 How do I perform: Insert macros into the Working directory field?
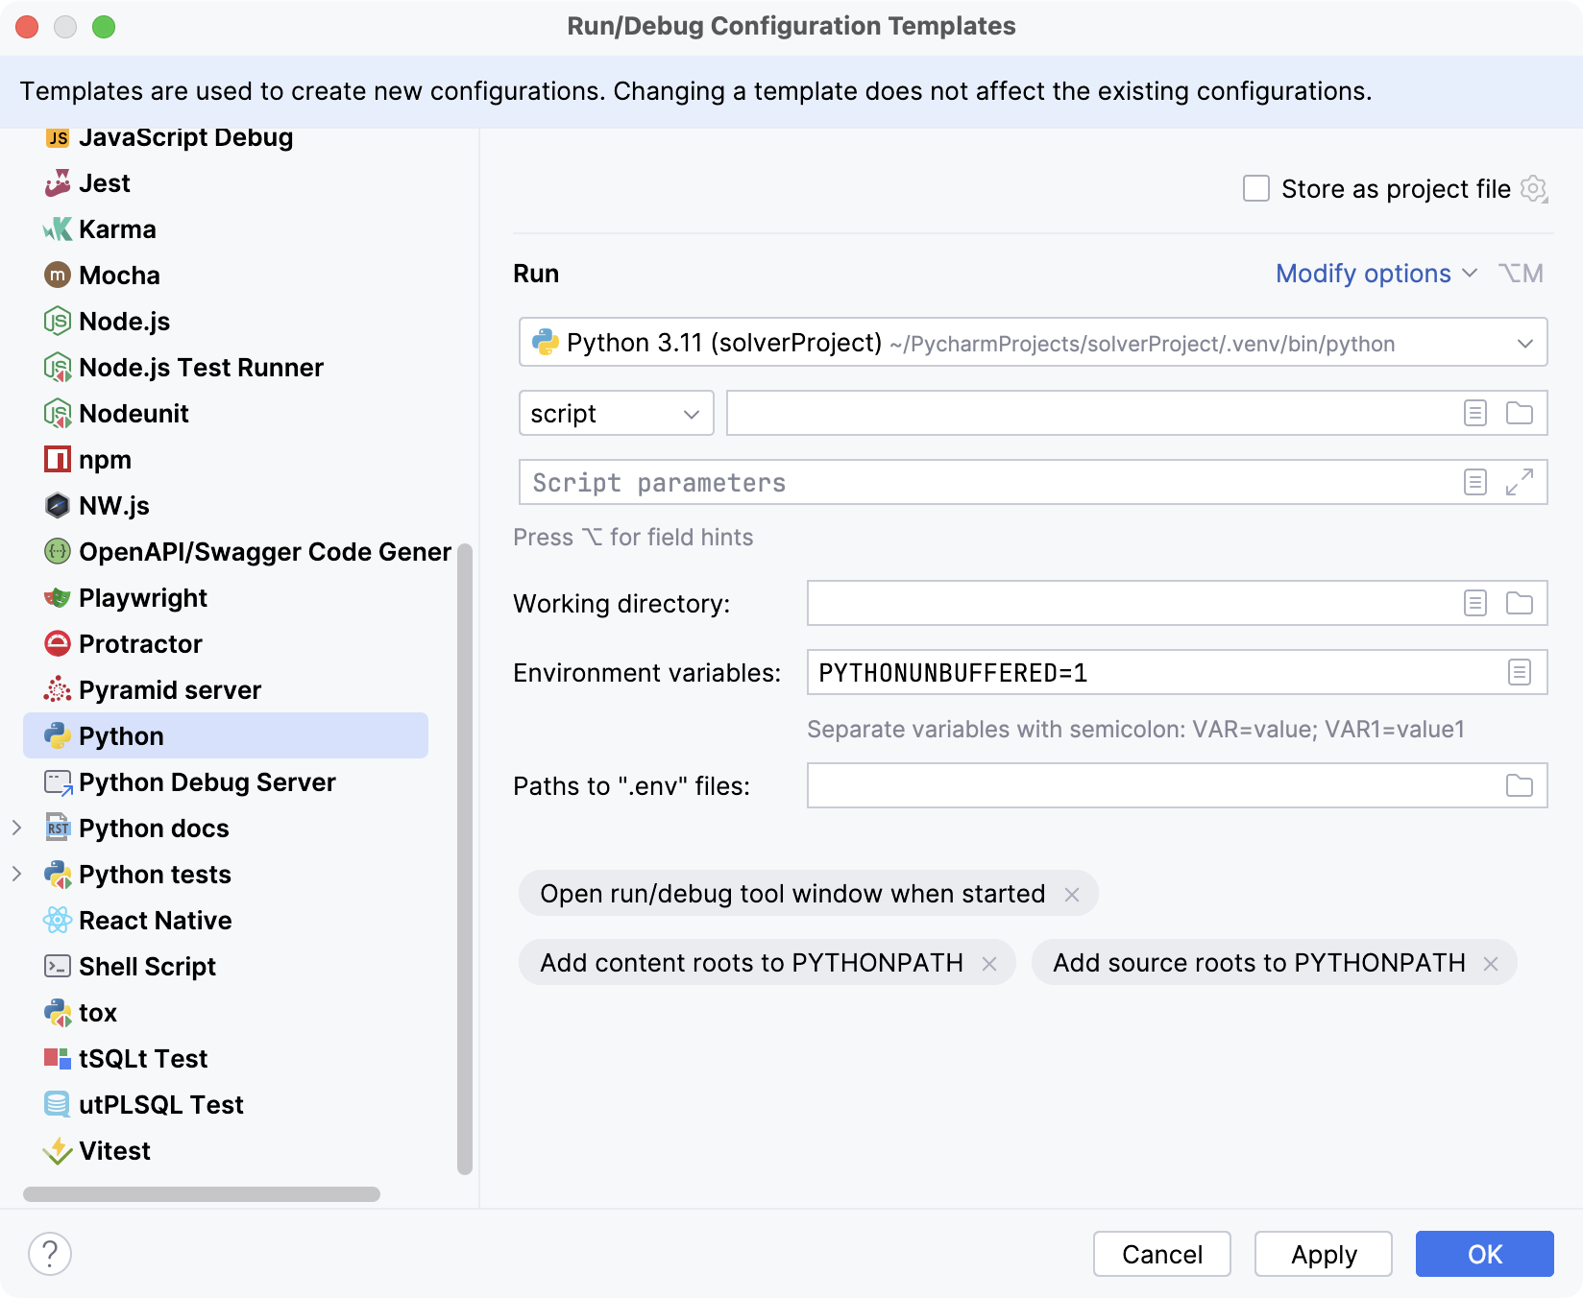(1473, 603)
